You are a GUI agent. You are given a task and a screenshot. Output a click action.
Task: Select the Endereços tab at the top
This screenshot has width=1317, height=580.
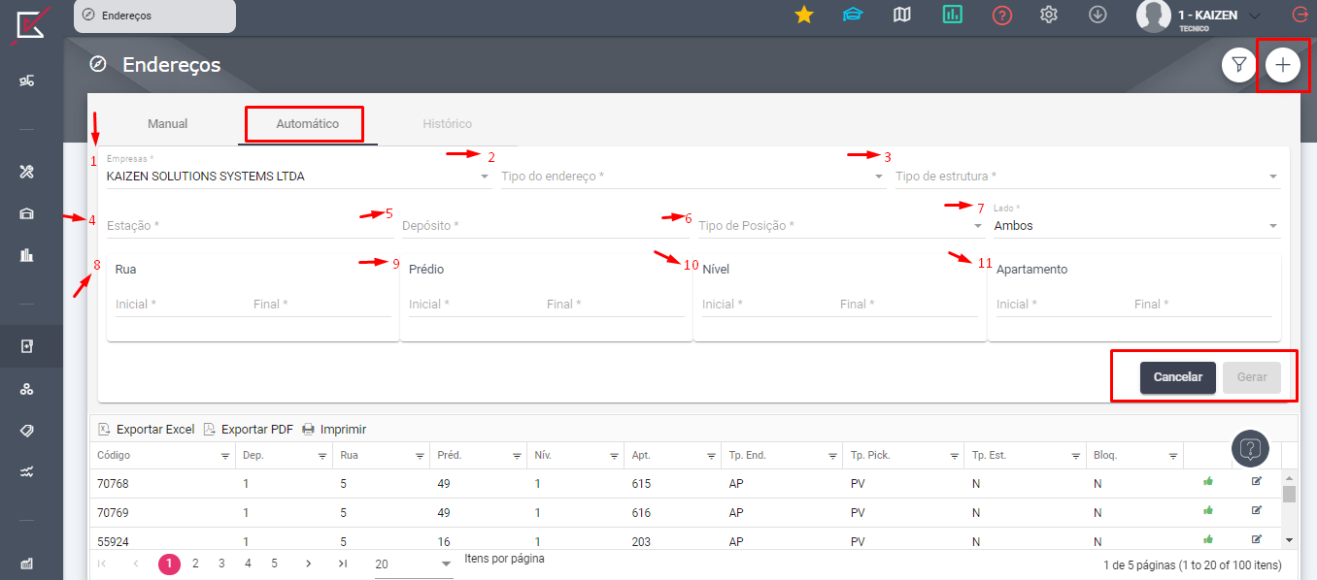point(154,16)
